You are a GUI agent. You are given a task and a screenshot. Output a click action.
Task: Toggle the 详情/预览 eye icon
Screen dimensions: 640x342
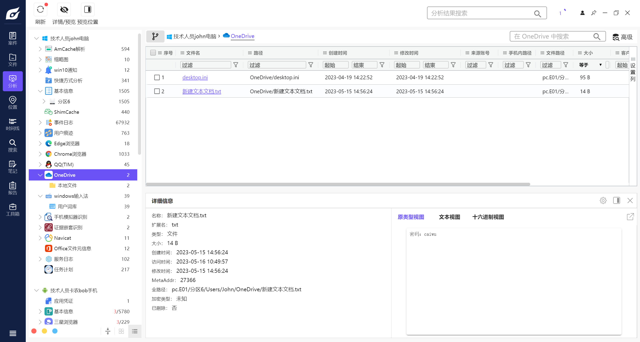point(64,9)
